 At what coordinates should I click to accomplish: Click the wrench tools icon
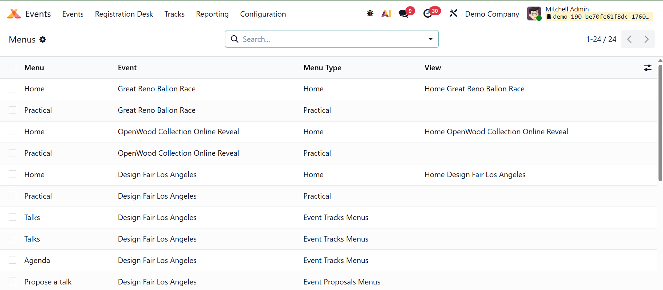pyautogui.click(x=453, y=13)
